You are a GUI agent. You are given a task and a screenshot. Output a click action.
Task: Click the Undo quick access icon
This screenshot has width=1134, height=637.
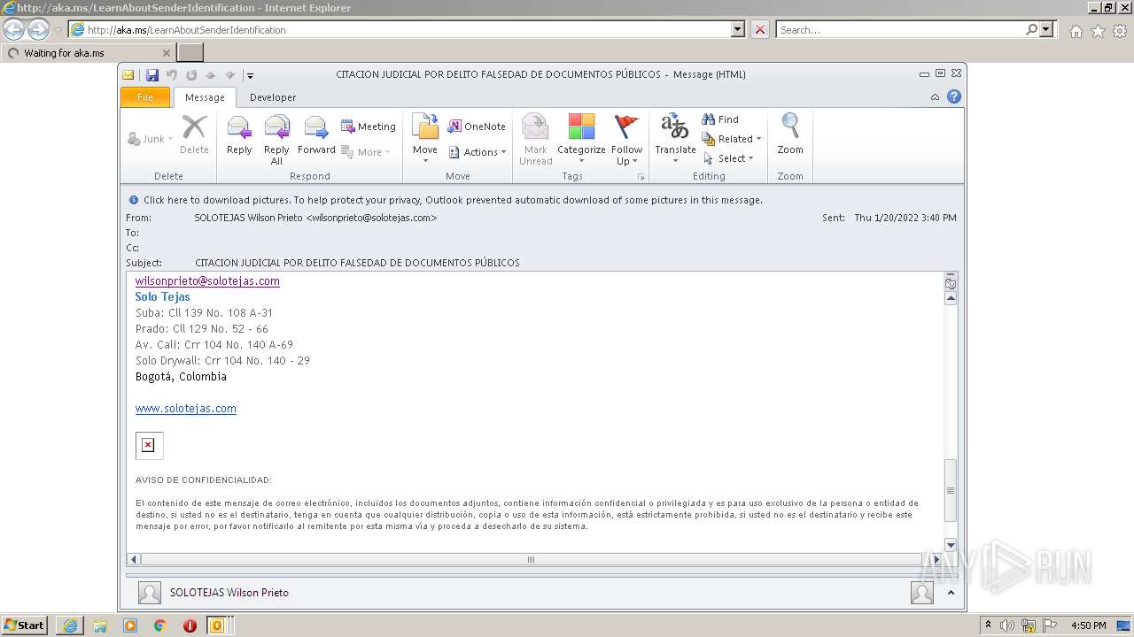(172, 75)
